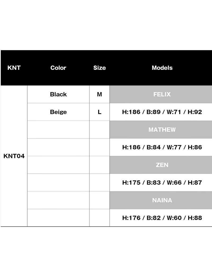Viewport: 212px width, 255px height.
Task: Pick size L in the table
Action: coord(99,112)
